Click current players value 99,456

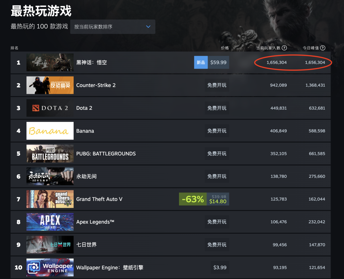coord(280,245)
